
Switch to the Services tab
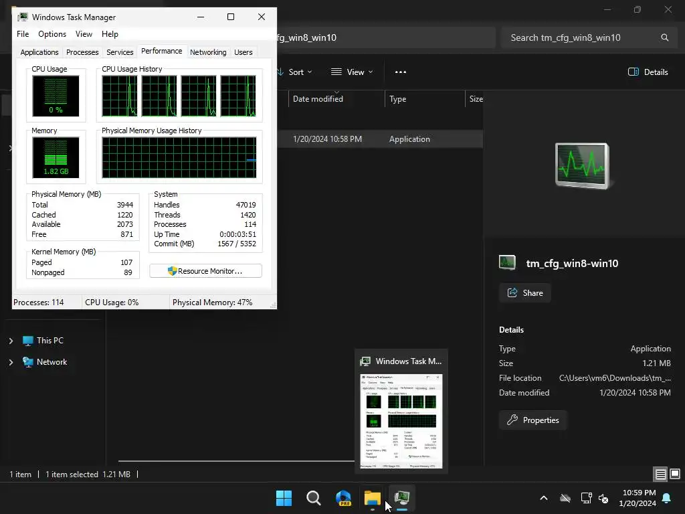click(120, 52)
